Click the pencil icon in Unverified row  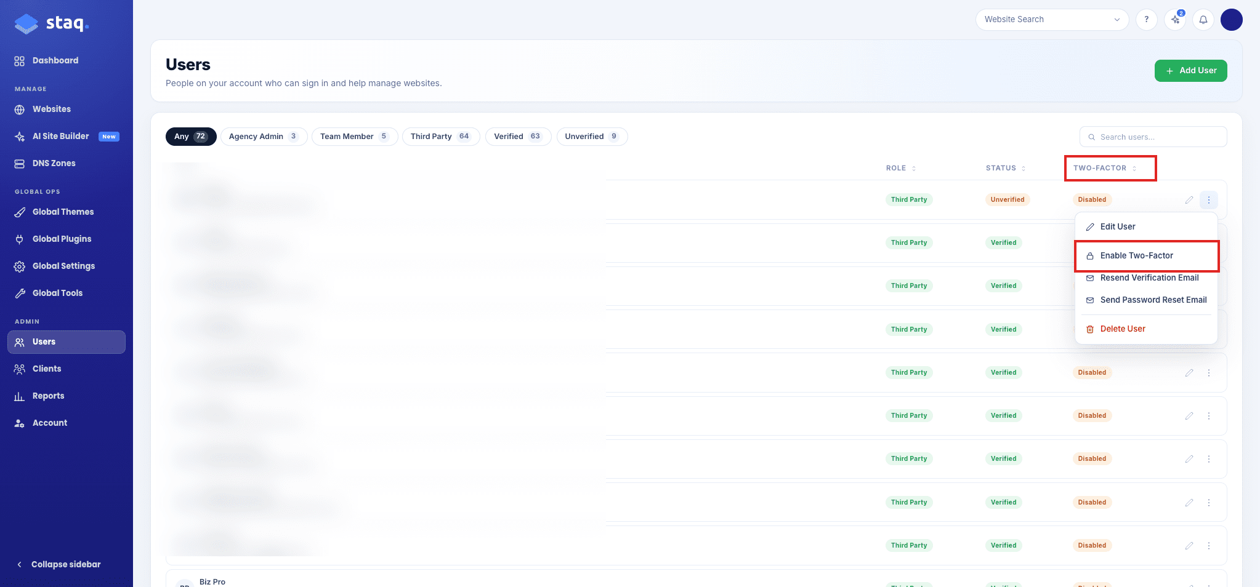point(1189,200)
